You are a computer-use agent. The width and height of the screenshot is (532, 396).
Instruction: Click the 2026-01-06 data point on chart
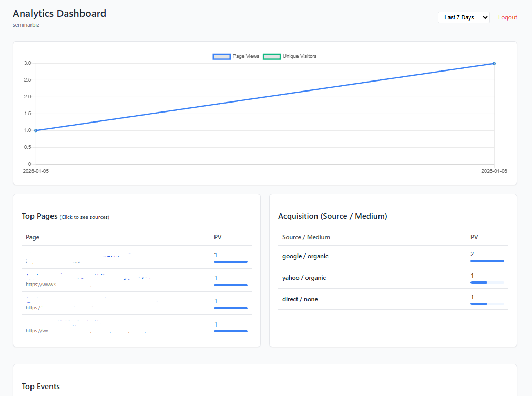coord(494,64)
